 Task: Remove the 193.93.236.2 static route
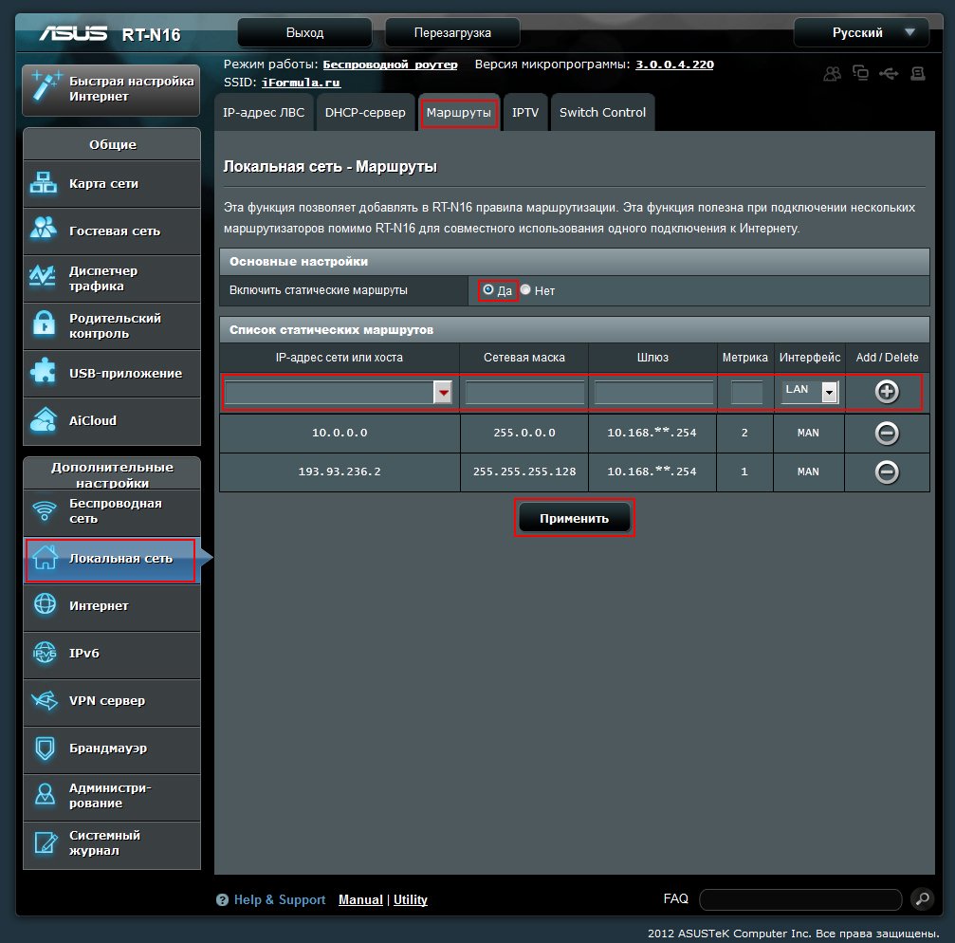click(887, 471)
